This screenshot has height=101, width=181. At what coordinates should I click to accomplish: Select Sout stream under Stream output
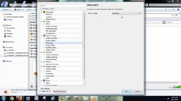tap(50, 76)
